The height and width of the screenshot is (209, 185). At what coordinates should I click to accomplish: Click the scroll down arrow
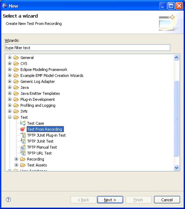click(176, 168)
